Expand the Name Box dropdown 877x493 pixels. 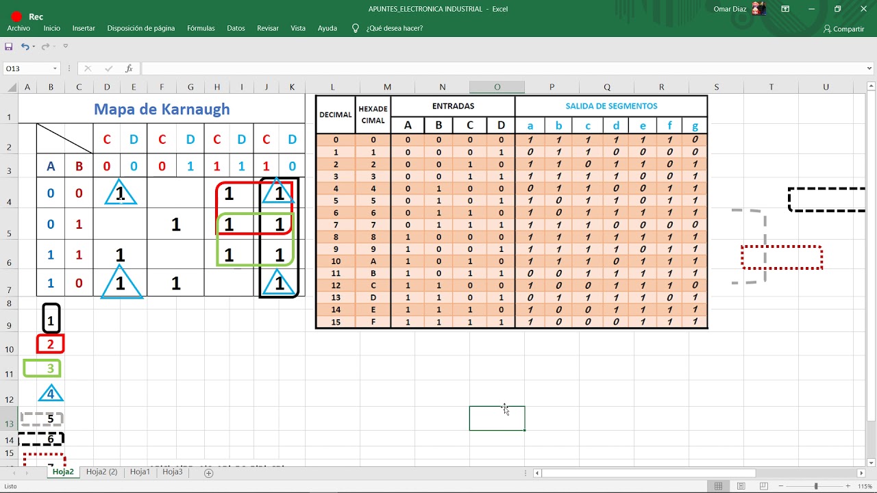55,68
